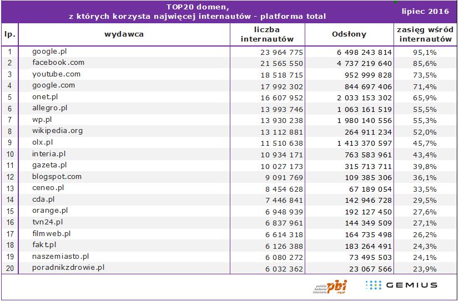This screenshot has height=302, width=459.
Task: Select the interia.pl domain cell
Action: [x=49, y=154]
